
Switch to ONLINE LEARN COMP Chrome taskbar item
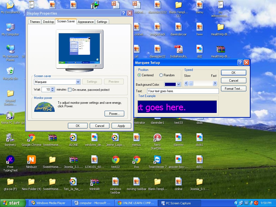[136, 203]
